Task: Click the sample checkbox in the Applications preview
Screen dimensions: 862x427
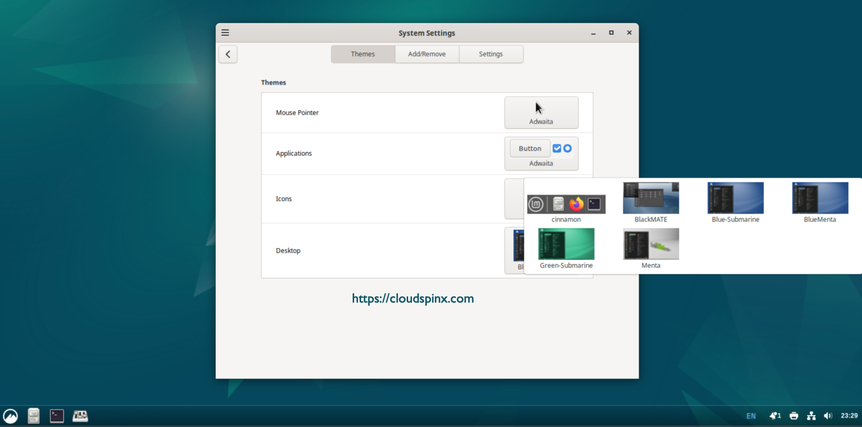Action: click(556, 148)
